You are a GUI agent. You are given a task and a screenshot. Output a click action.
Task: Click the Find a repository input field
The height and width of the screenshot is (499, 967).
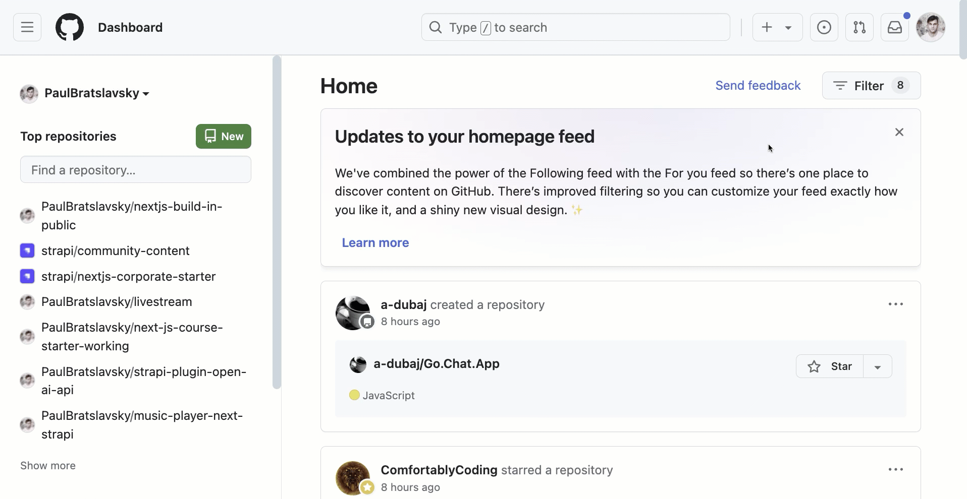click(136, 170)
